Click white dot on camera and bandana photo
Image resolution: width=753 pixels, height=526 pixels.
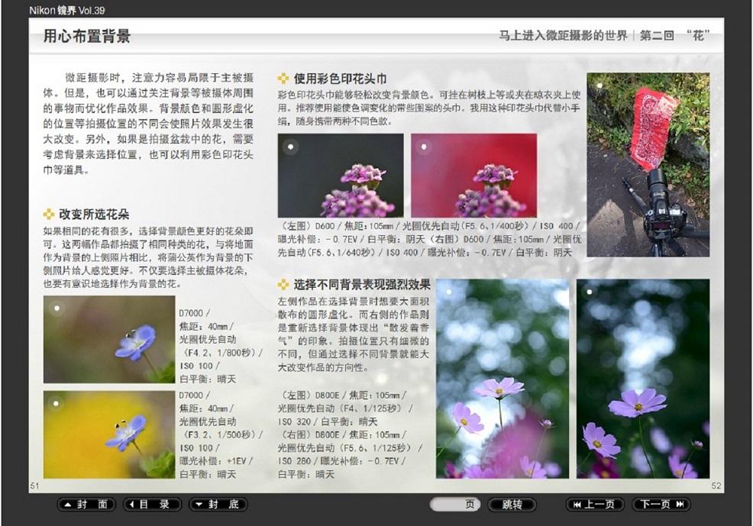[600, 85]
